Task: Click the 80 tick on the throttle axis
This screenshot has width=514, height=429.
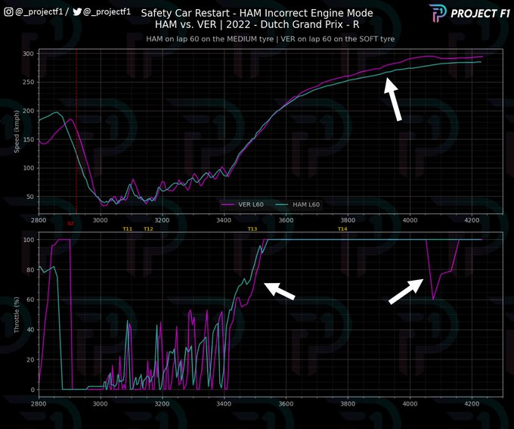Action: click(30, 270)
